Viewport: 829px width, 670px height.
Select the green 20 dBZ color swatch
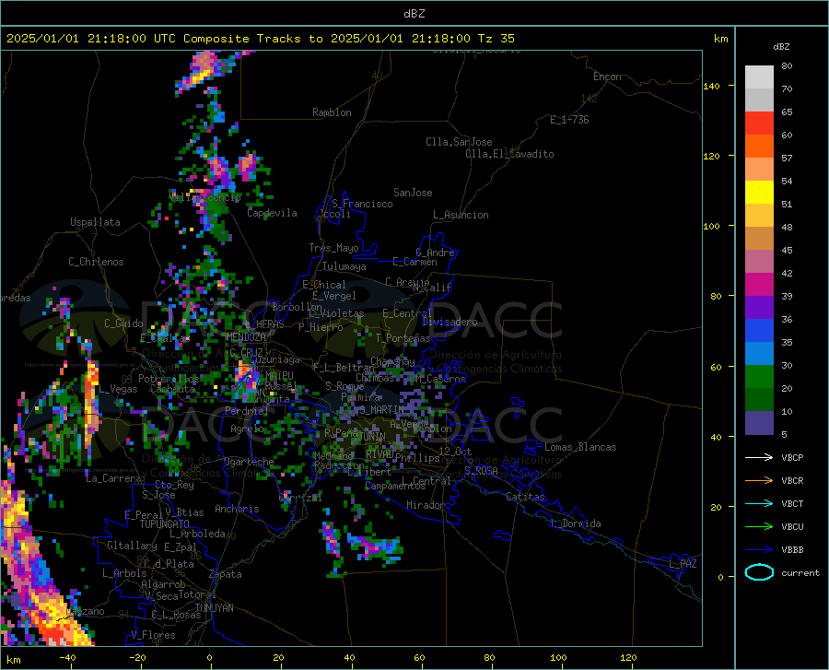[759, 377]
